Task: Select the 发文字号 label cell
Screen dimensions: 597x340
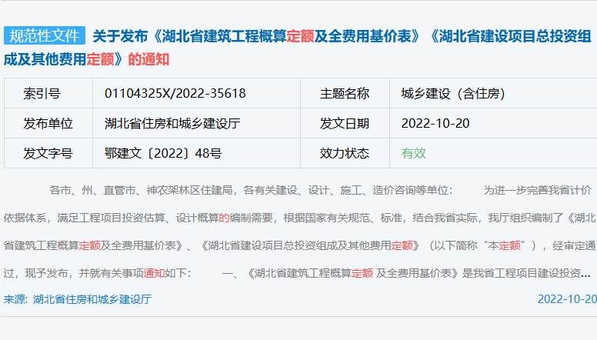Action: click(x=48, y=153)
